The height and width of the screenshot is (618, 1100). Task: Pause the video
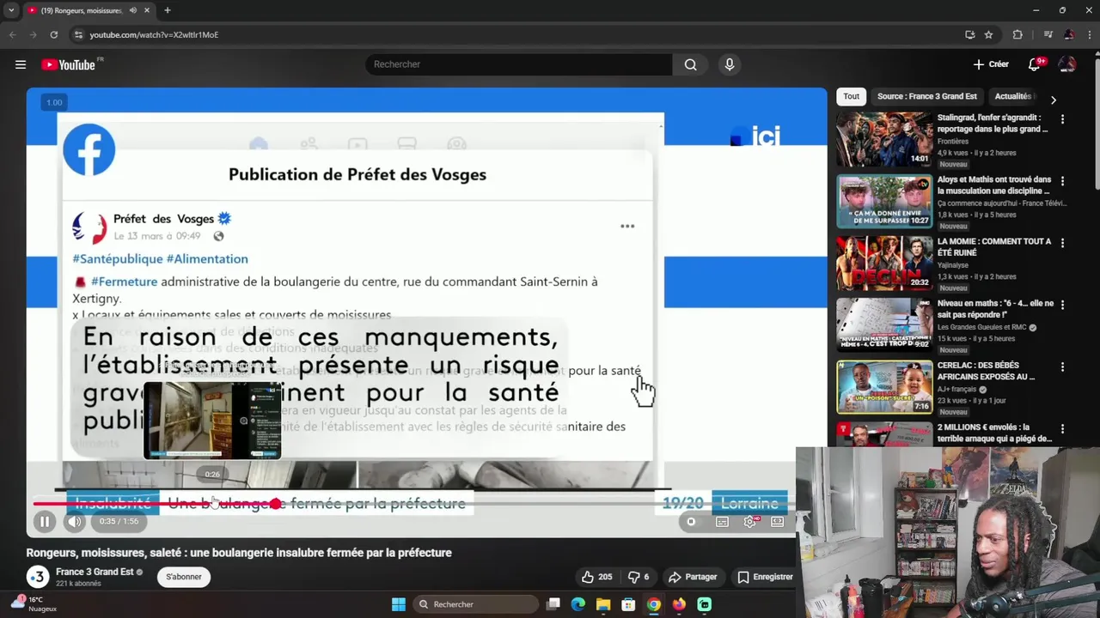[x=45, y=521]
